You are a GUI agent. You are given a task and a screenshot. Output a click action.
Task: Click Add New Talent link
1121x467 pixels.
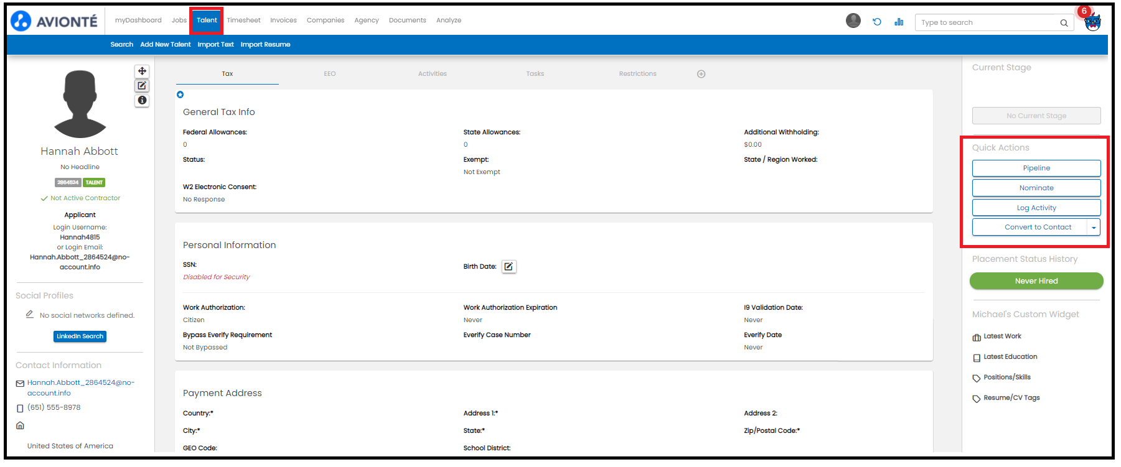(x=166, y=45)
